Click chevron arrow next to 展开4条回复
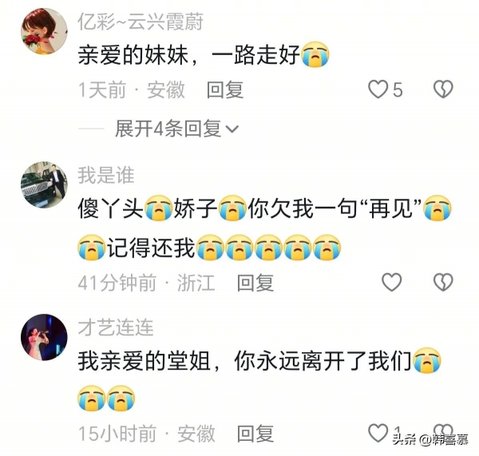This screenshot has width=479, height=456. point(232,129)
